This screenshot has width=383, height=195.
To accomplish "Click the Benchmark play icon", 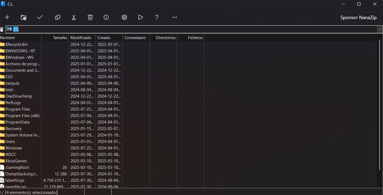I will pyautogui.click(x=141, y=17).
